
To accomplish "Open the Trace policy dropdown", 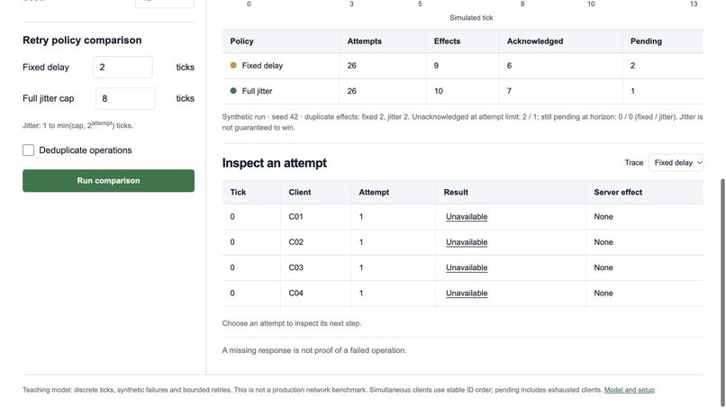I will tap(676, 162).
